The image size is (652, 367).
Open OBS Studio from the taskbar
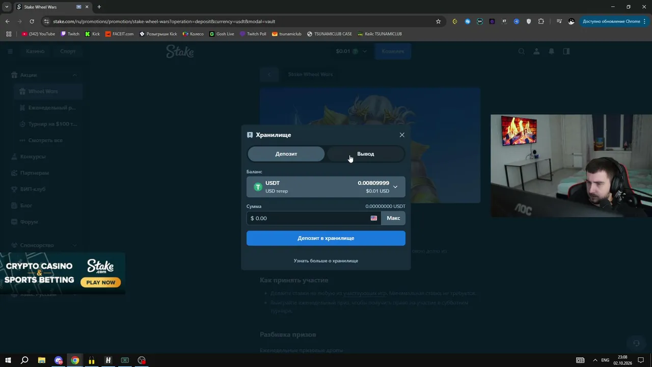coord(142,360)
